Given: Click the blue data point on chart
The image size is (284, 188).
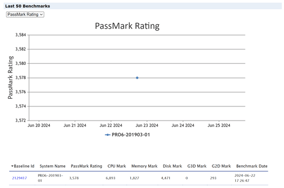Looking at the screenshot, I should point(137,78).
